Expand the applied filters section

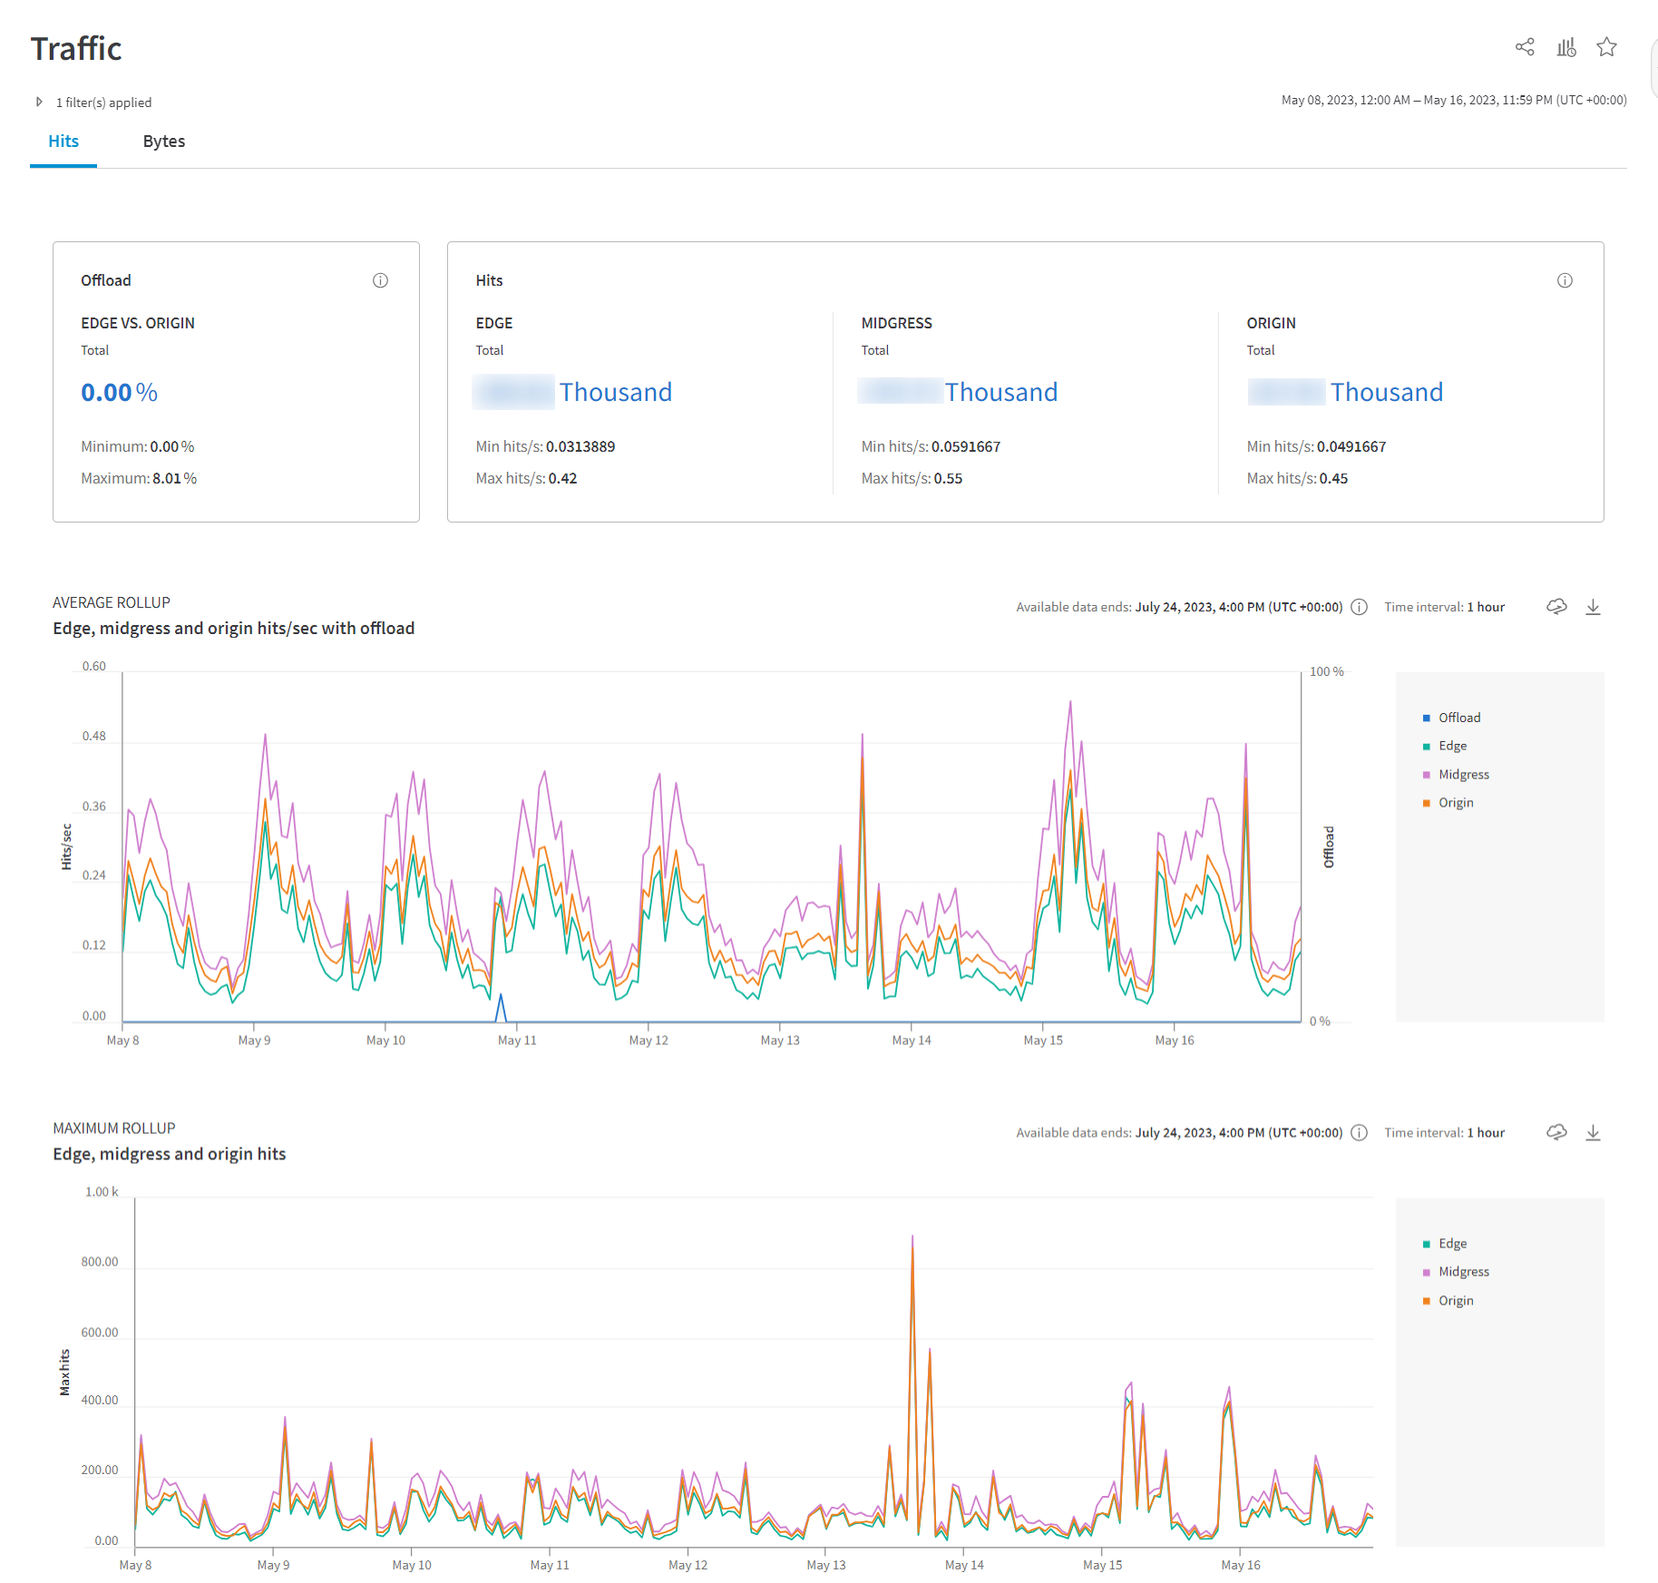[x=39, y=103]
